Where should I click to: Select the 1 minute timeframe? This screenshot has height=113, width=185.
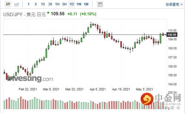[29, 4]
